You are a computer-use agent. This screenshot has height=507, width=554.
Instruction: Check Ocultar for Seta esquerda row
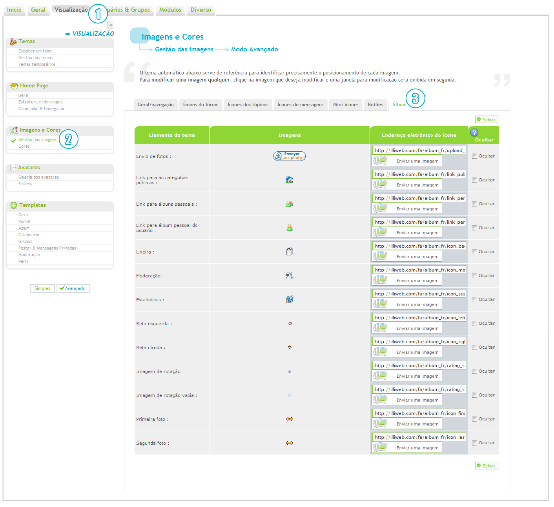[474, 323]
